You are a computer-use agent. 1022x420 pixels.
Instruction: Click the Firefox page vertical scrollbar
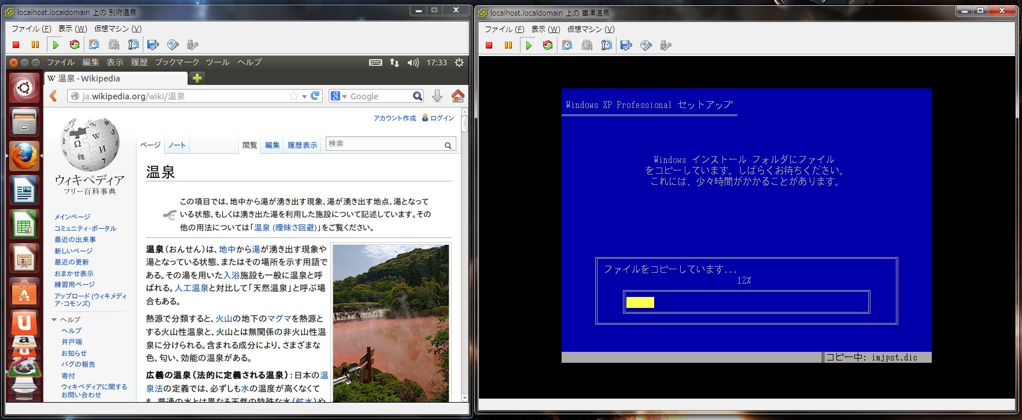click(464, 254)
